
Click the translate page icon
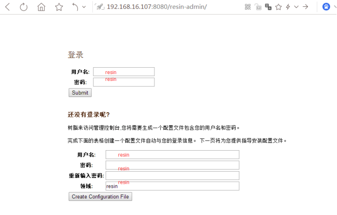[268, 7]
